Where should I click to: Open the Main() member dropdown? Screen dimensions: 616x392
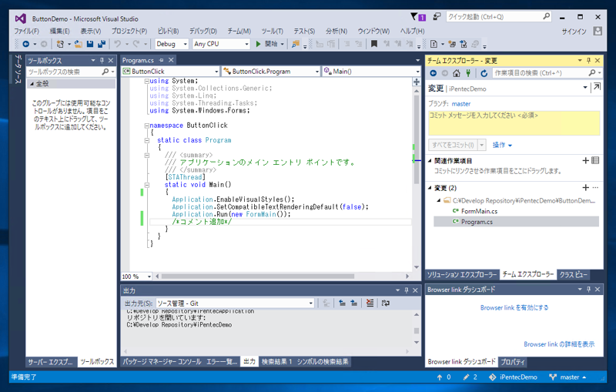371,71
